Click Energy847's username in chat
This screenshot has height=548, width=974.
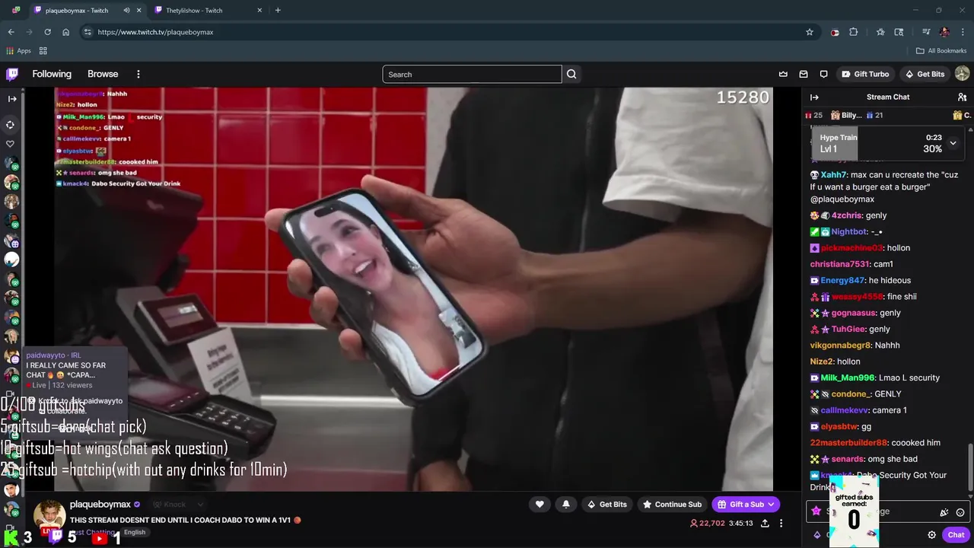pyautogui.click(x=842, y=280)
